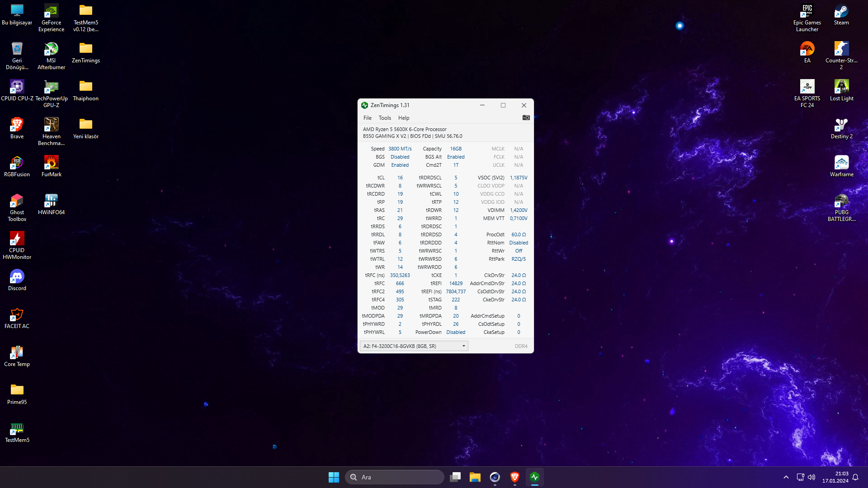Open the File menu in ZenTimings
The width and height of the screenshot is (868, 488).
tap(367, 118)
